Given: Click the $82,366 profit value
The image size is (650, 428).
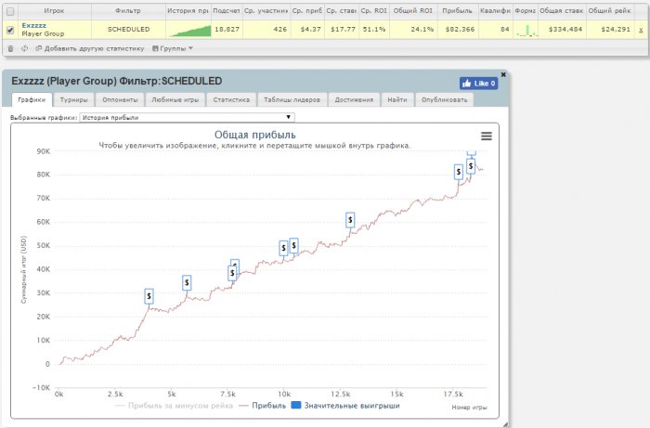Looking at the screenshot, I should pos(460,30).
